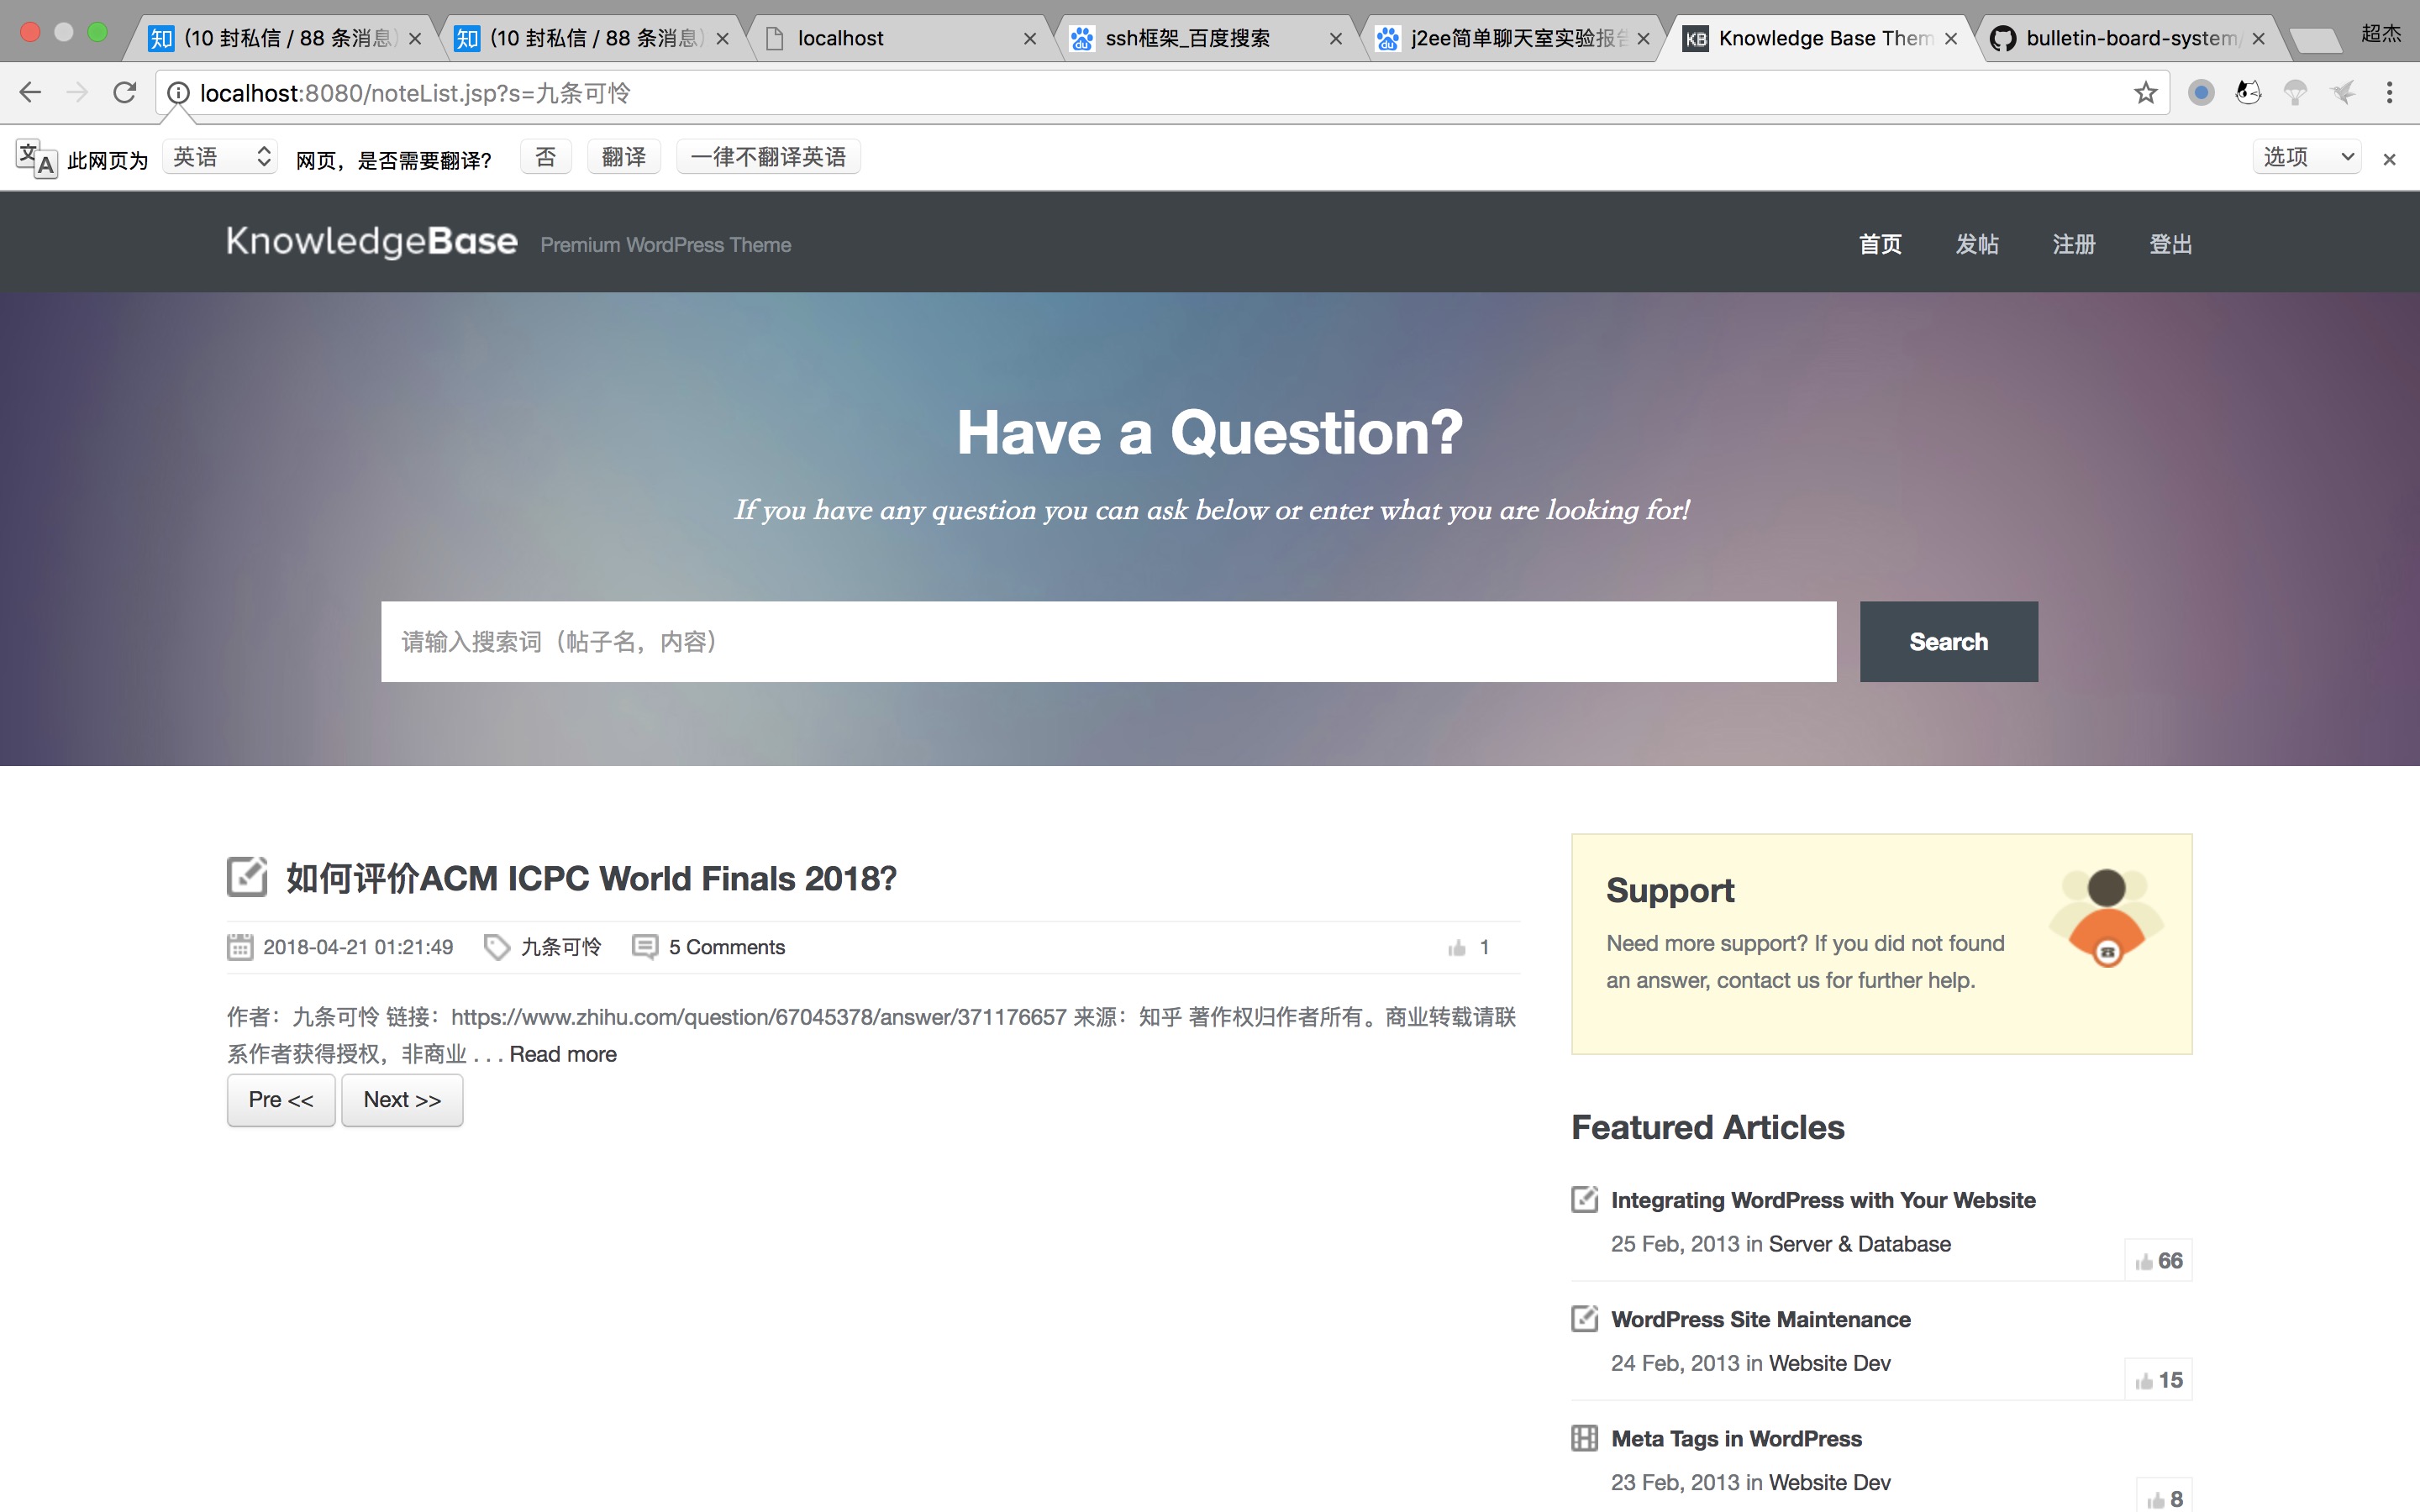Switch to the bulletin-board-system GitHub tab
The width and height of the screenshot is (2420, 1512).
[2130, 38]
